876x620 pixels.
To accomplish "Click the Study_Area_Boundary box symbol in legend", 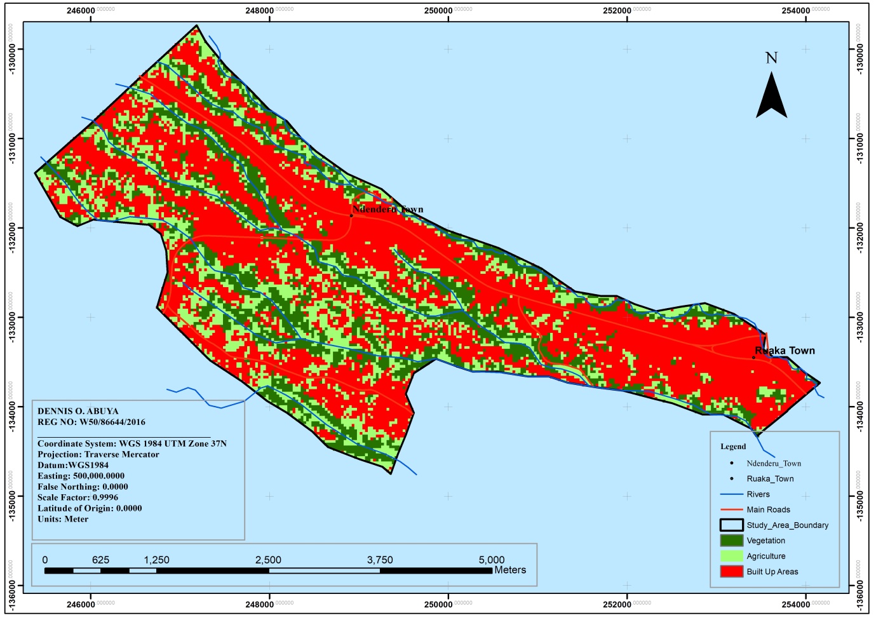I will point(731,525).
